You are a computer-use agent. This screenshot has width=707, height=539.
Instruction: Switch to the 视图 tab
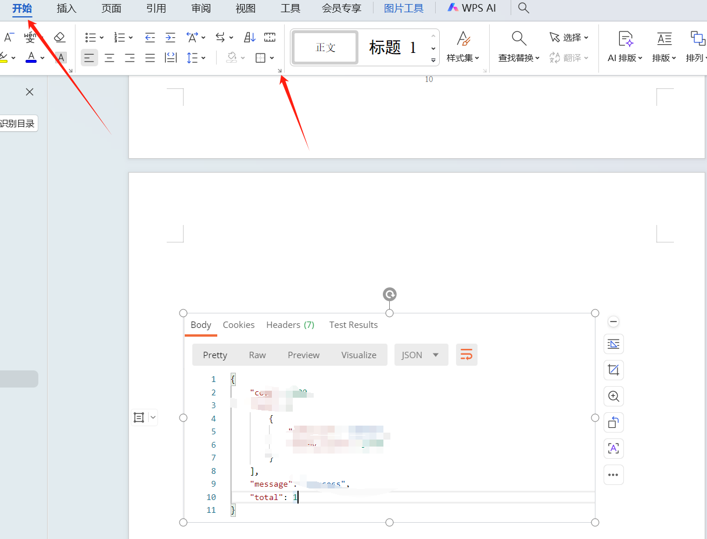coord(246,8)
